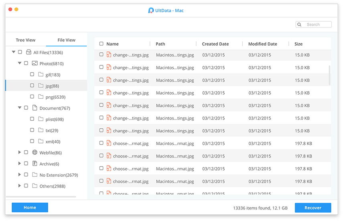343x221 pixels.
Task: Check the Webfile(86) checkbox
Action: pyautogui.click(x=26, y=152)
